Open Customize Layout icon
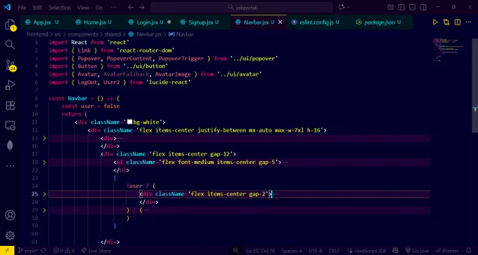The width and height of the screenshot is (478, 255). (x=391, y=7)
